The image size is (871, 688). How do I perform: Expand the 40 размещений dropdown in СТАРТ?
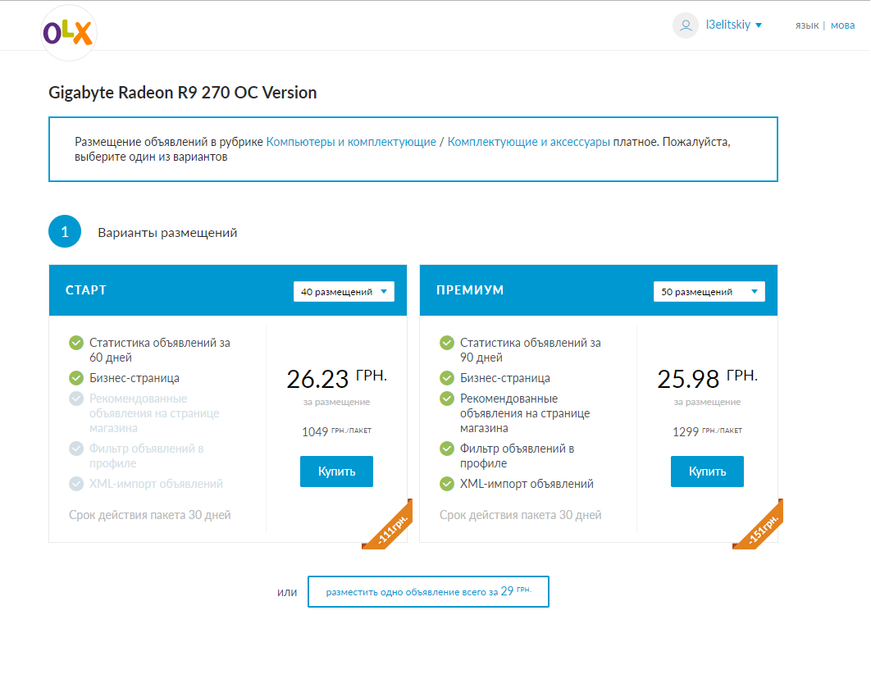[x=344, y=292]
